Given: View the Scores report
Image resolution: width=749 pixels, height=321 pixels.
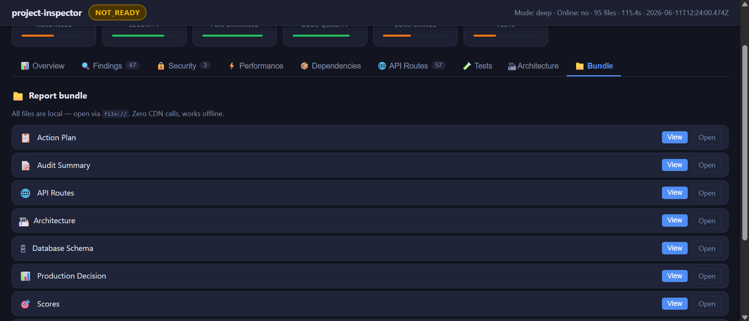Looking at the screenshot, I should [x=674, y=303].
